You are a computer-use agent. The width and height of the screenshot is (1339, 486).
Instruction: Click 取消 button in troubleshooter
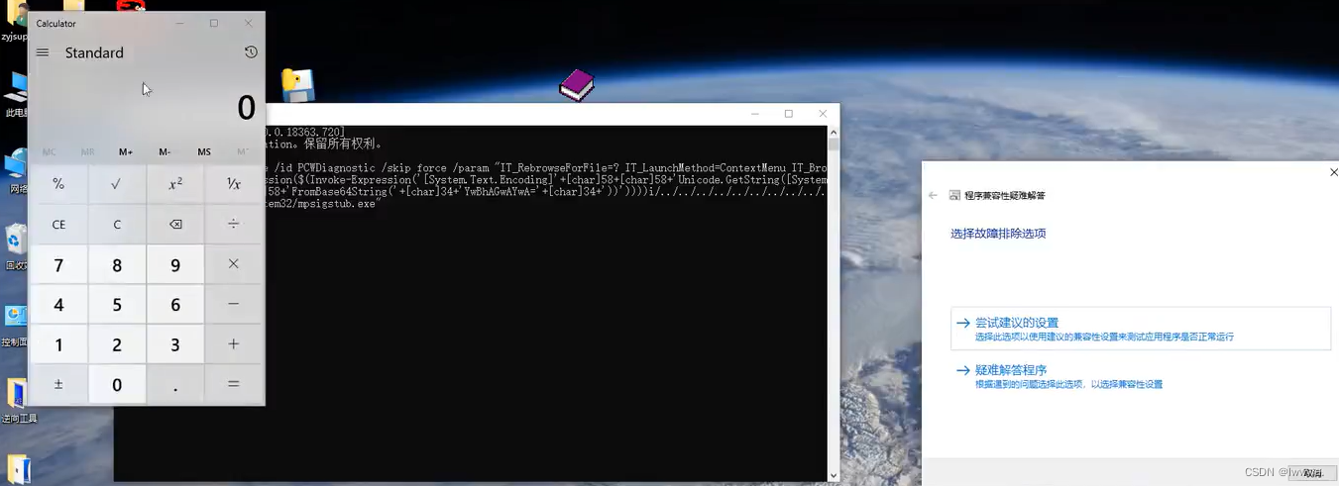[x=1313, y=473]
